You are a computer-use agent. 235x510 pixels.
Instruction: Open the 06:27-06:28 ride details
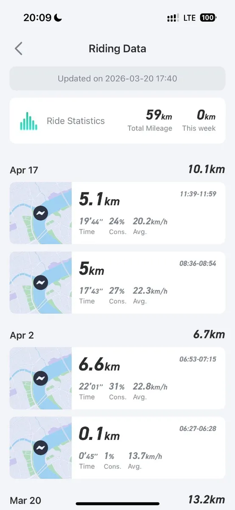(x=117, y=448)
